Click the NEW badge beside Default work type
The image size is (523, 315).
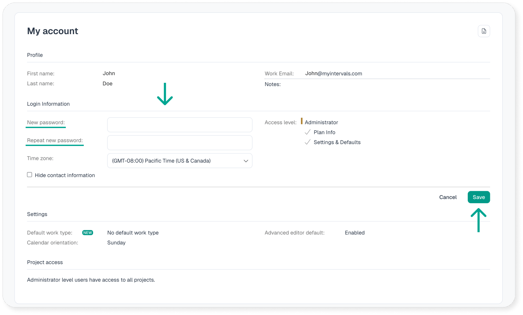pyautogui.click(x=87, y=233)
